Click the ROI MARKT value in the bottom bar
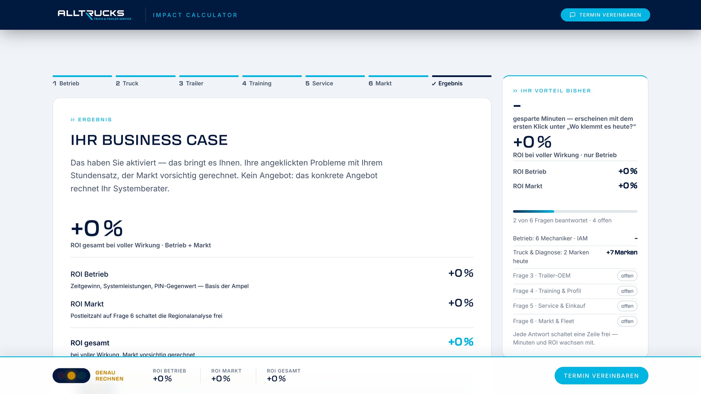 pyautogui.click(x=221, y=379)
